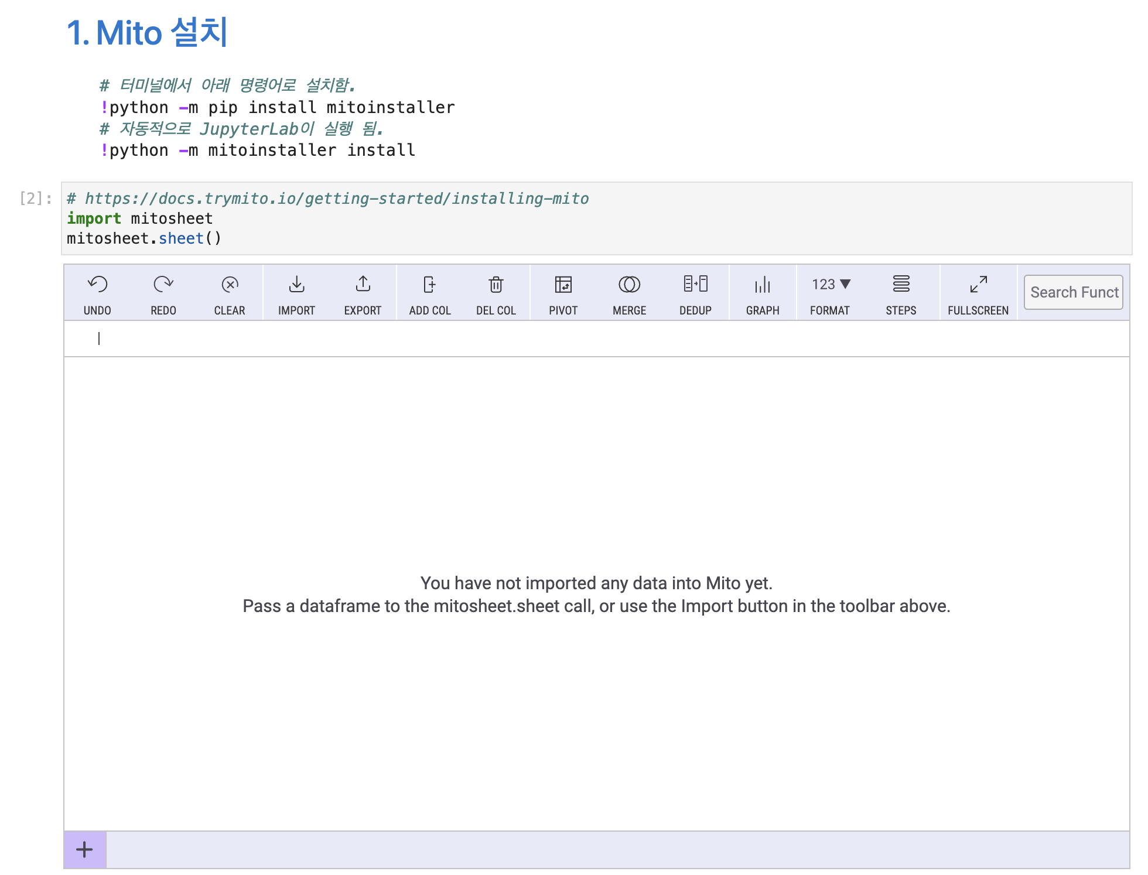
Task: Click the trymito.io documentation URL comment
Action: [x=328, y=199]
